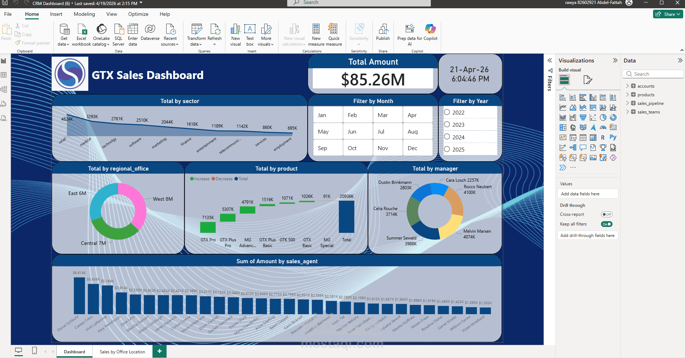
Task: Select the trophy Metrics visual icon
Action: click(603, 148)
